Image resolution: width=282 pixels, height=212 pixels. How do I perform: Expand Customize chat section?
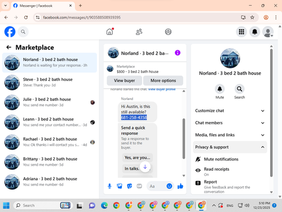point(230,111)
